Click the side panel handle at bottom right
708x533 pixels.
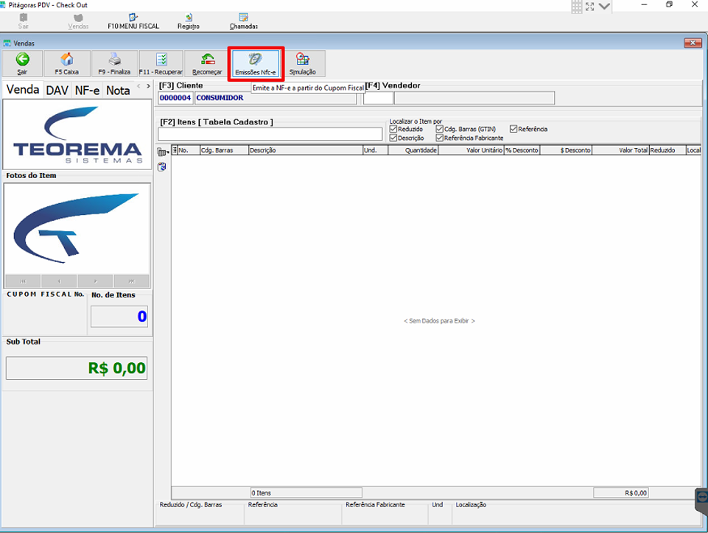click(x=701, y=501)
